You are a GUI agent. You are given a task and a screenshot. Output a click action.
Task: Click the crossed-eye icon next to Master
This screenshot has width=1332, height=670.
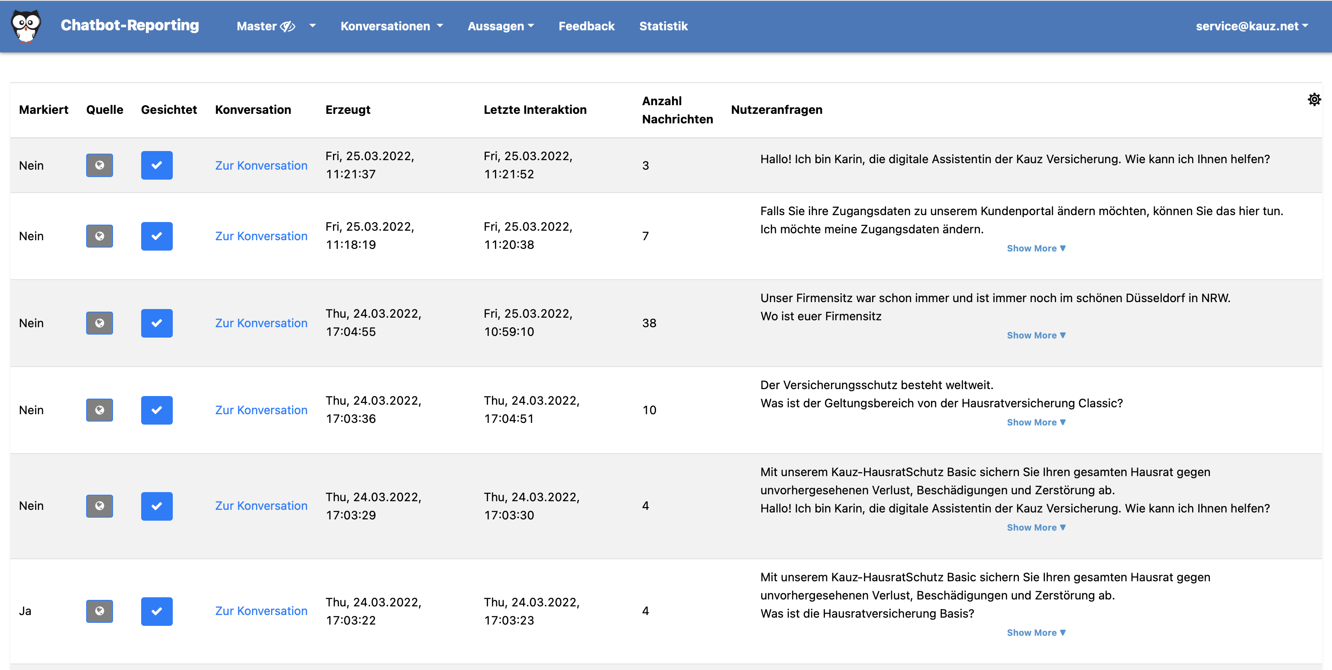[288, 26]
